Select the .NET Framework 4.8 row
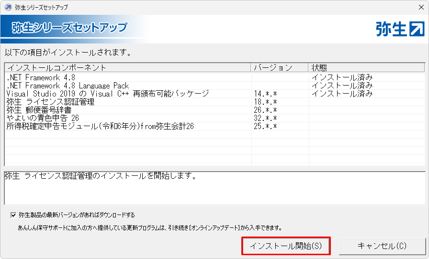The image size is (429, 259). [x=41, y=77]
